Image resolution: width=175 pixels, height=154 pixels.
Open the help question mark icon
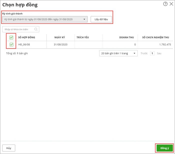click(165, 4)
